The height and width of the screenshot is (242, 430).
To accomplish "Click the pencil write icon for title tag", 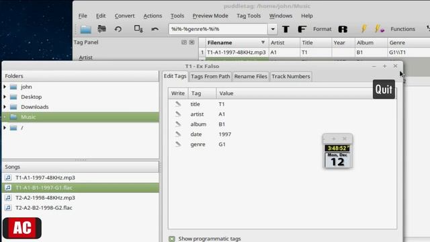I will [x=178, y=104].
